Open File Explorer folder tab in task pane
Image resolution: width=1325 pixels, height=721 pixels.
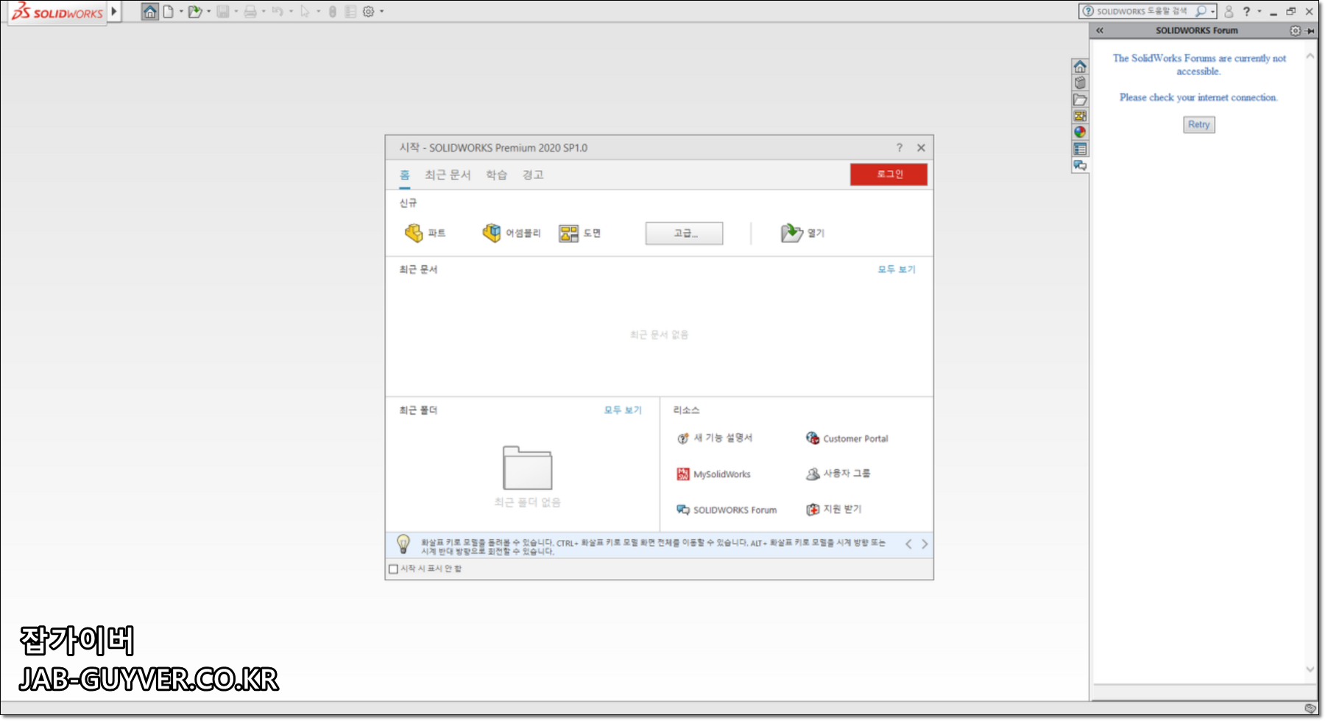click(x=1080, y=99)
